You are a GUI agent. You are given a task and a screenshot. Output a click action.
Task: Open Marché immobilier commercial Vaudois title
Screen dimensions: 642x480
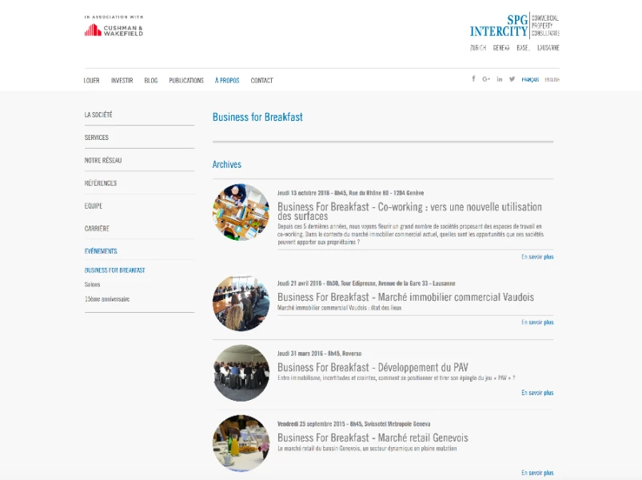406,298
